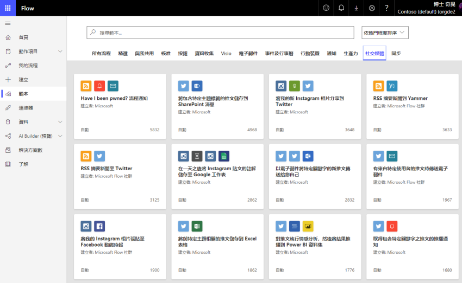Expand the 資料 sidebar chevron
The image size is (462, 283).
60,122
